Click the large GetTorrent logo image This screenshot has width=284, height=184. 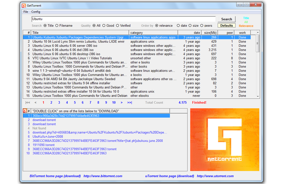(225, 140)
